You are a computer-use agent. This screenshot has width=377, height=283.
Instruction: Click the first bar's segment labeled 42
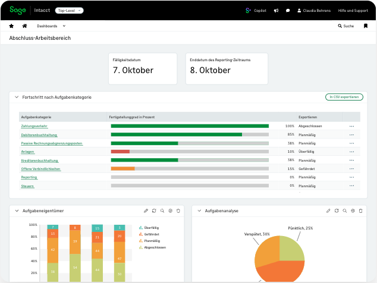pyautogui.click(x=53, y=250)
